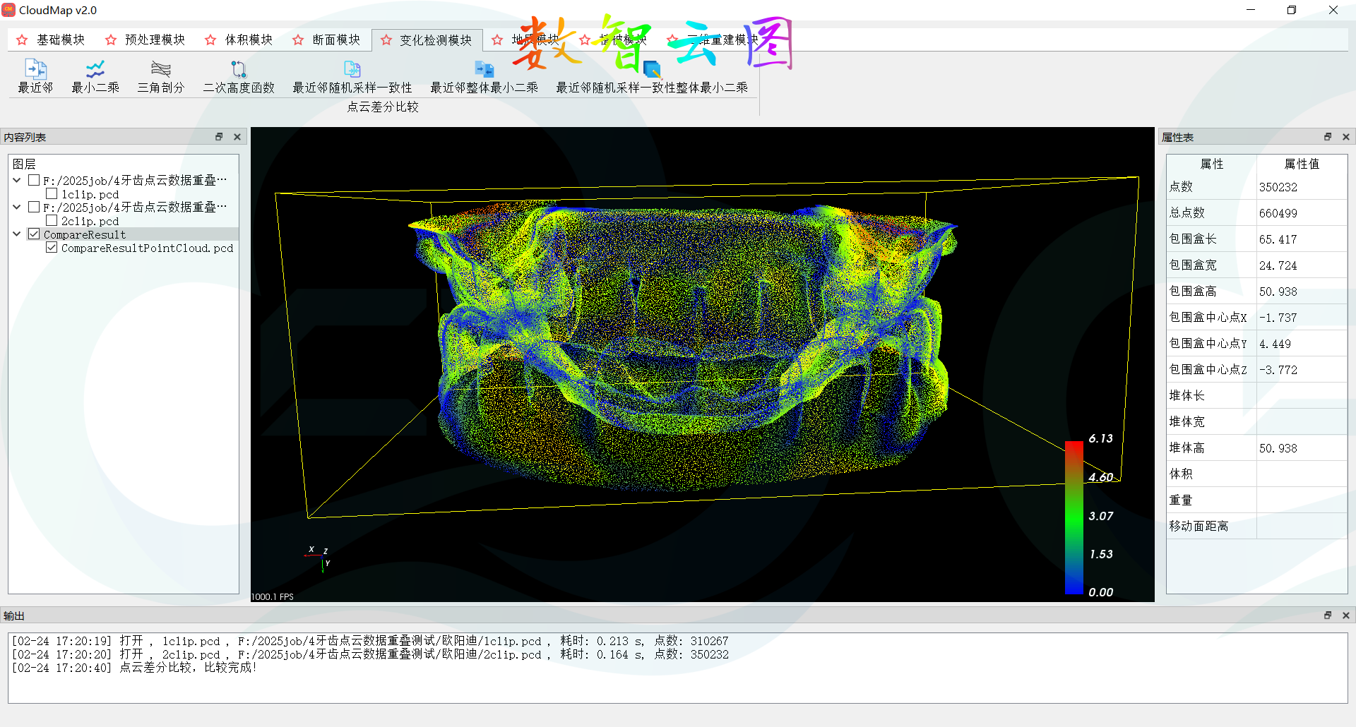Run 最近邻随机采样一致性 comparison
Image resolution: width=1356 pixels, height=727 pixels.
351,76
